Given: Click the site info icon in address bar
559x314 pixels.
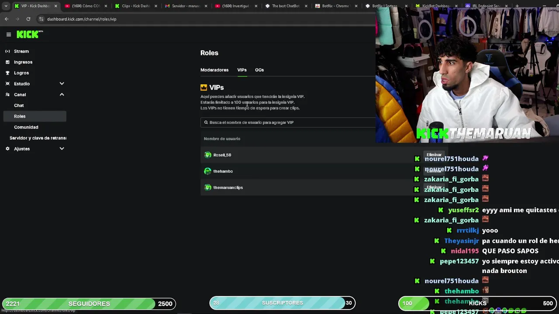Looking at the screenshot, I should coord(41,19).
